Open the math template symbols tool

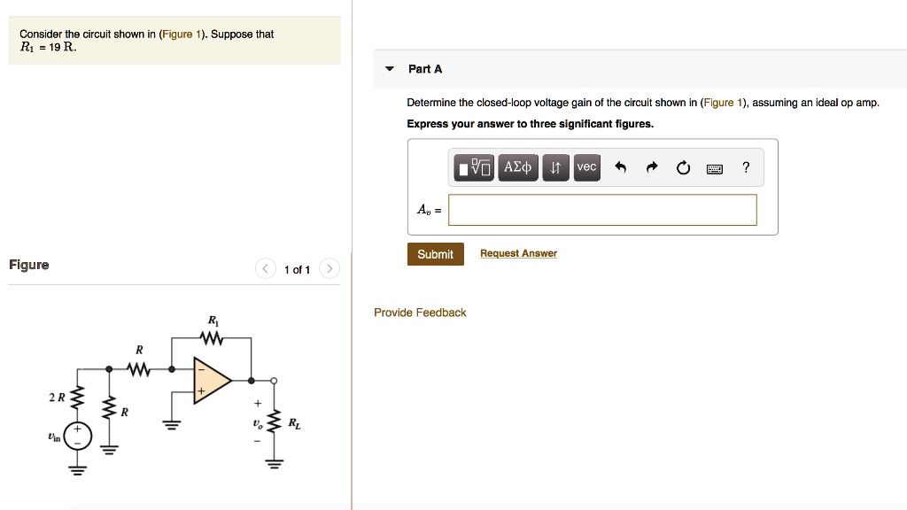tap(473, 166)
